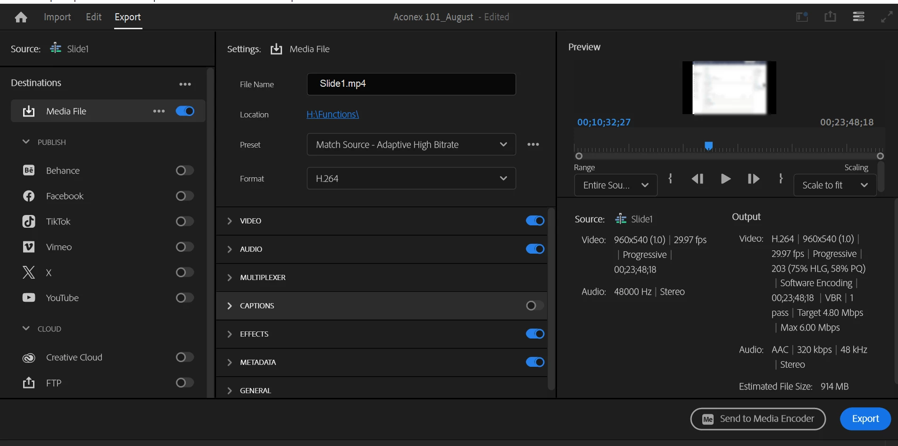Image resolution: width=898 pixels, height=446 pixels.
Task: Click the Creative Cloud icon
Action: (x=29, y=357)
